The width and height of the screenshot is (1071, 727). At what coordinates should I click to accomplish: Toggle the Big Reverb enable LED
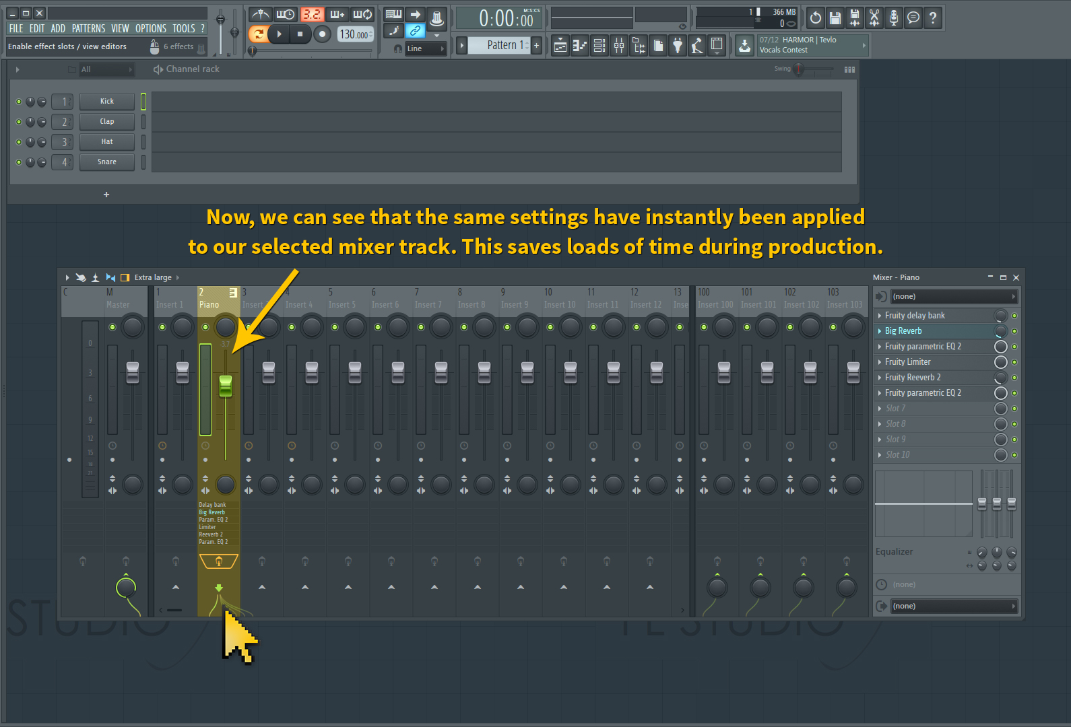click(1014, 331)
